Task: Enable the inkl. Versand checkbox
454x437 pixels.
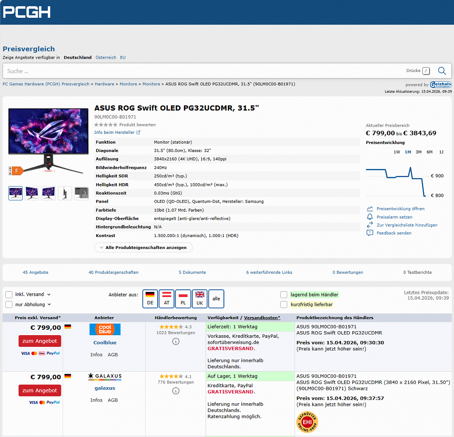Action: pyautogui.click(x=9, y=294)
